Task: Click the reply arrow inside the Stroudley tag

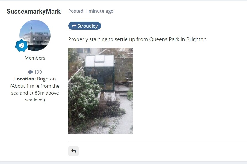Action: (x=74, y=26)
